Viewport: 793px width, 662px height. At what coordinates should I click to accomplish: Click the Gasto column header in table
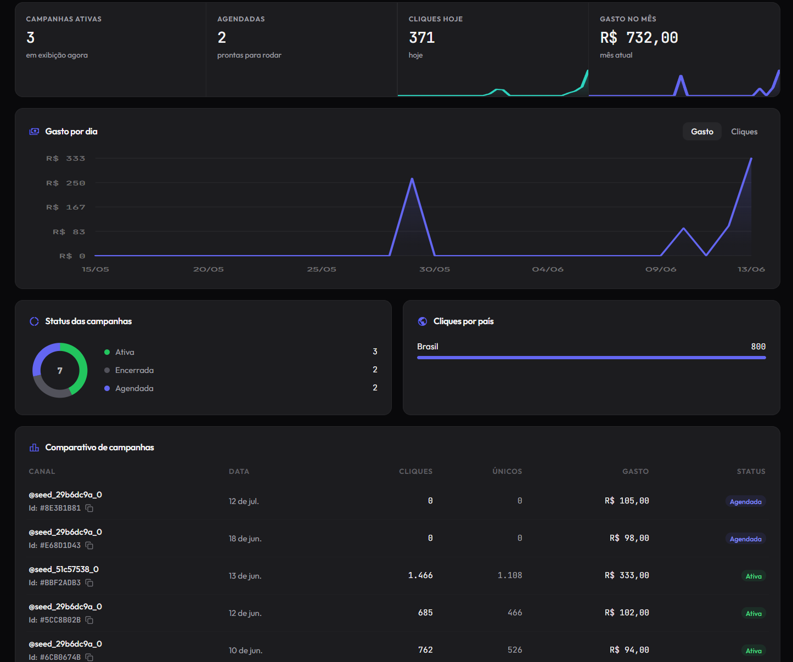635,471
